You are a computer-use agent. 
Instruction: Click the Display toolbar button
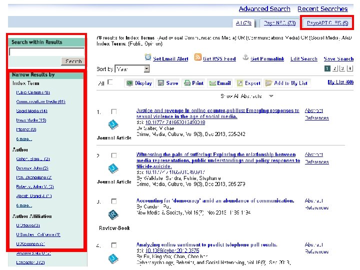tap(139, 83)
